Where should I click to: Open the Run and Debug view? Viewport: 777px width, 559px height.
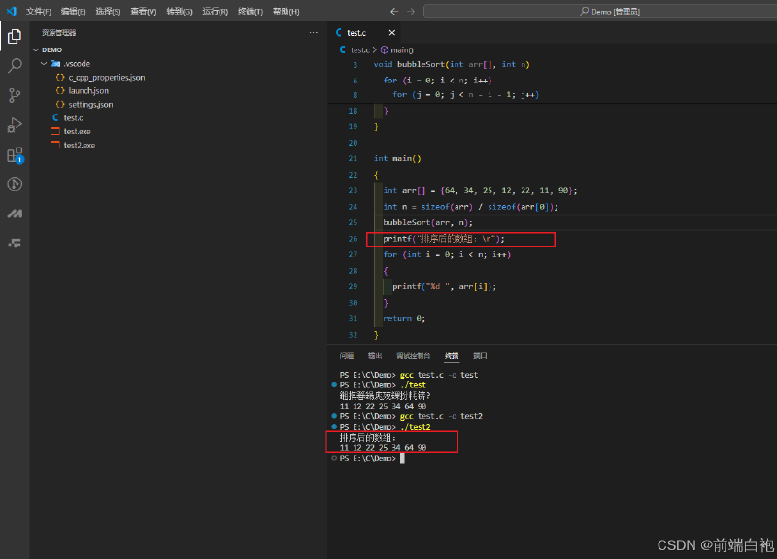[15, 125]
